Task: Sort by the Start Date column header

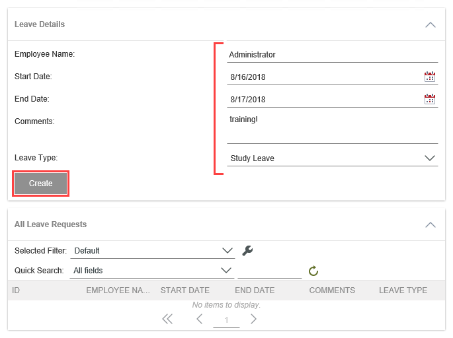Action: point(185,290)
